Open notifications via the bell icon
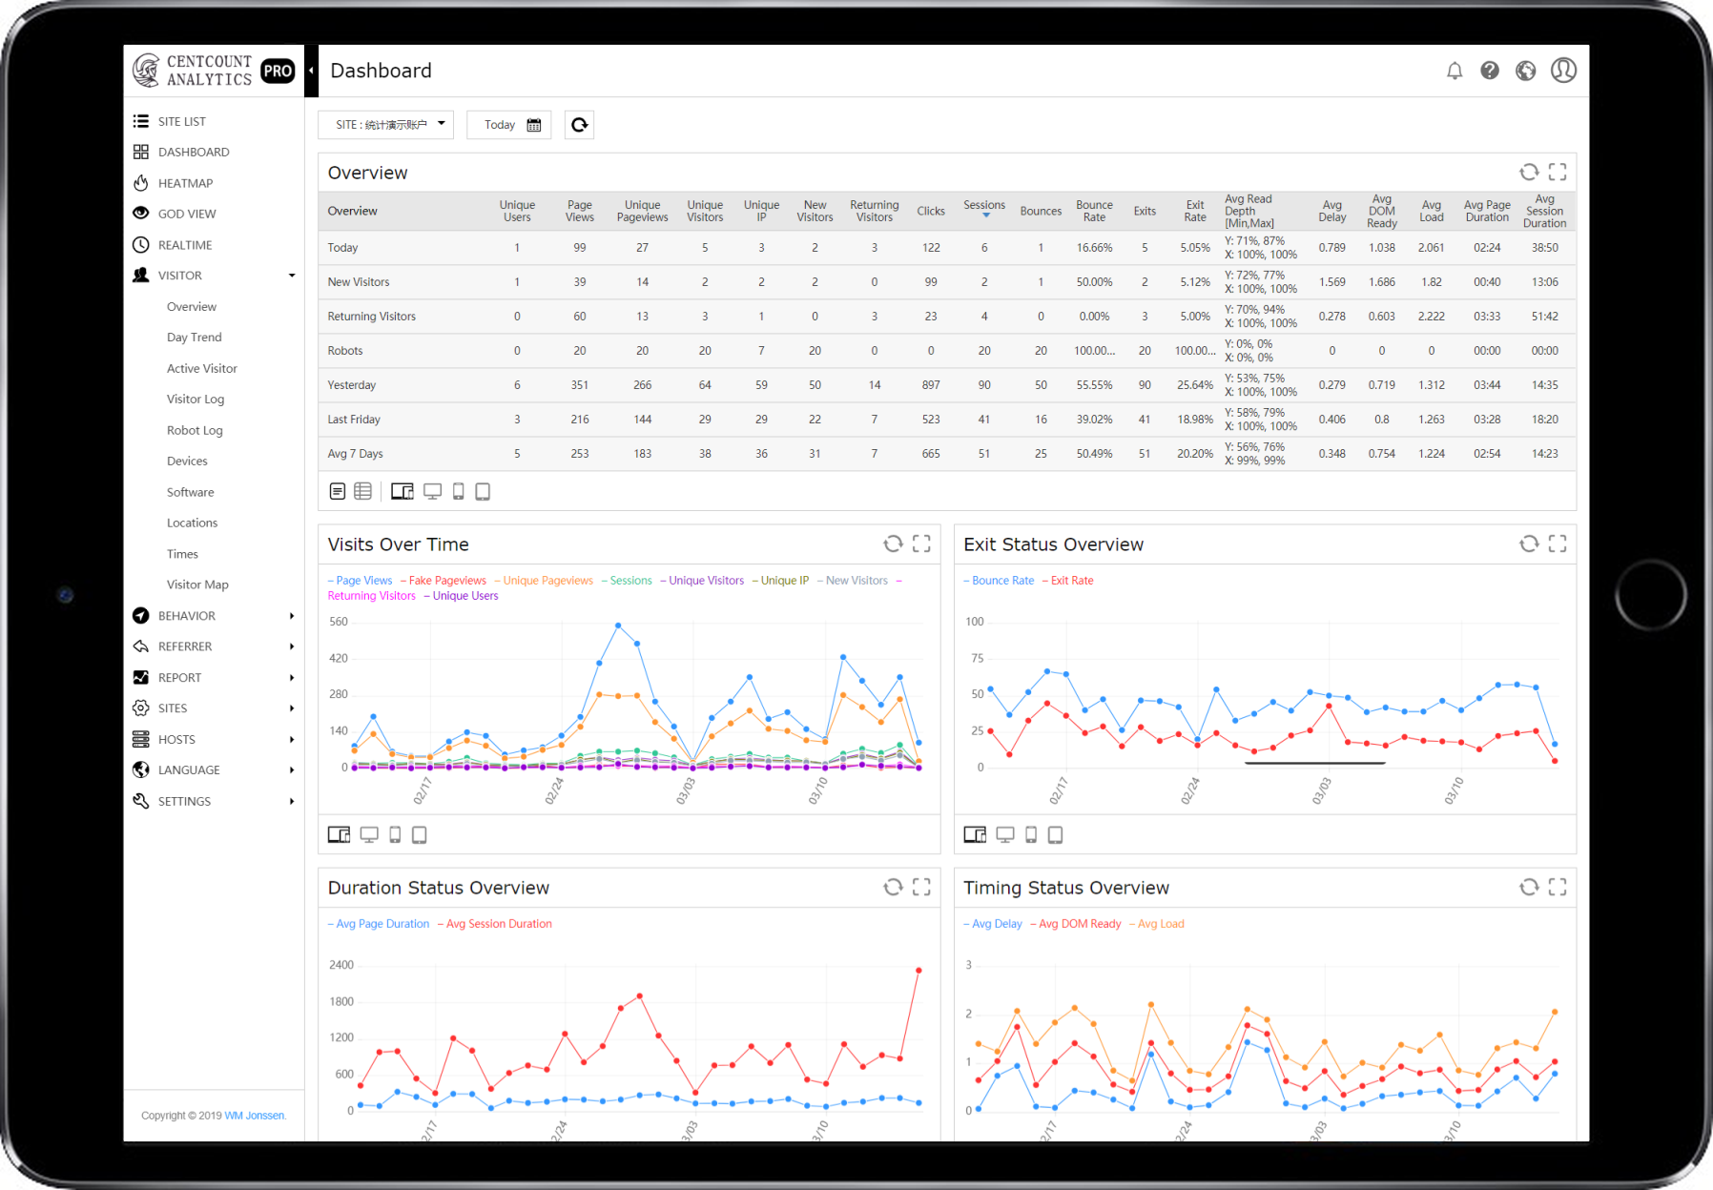 click(x=1455, y=71)
